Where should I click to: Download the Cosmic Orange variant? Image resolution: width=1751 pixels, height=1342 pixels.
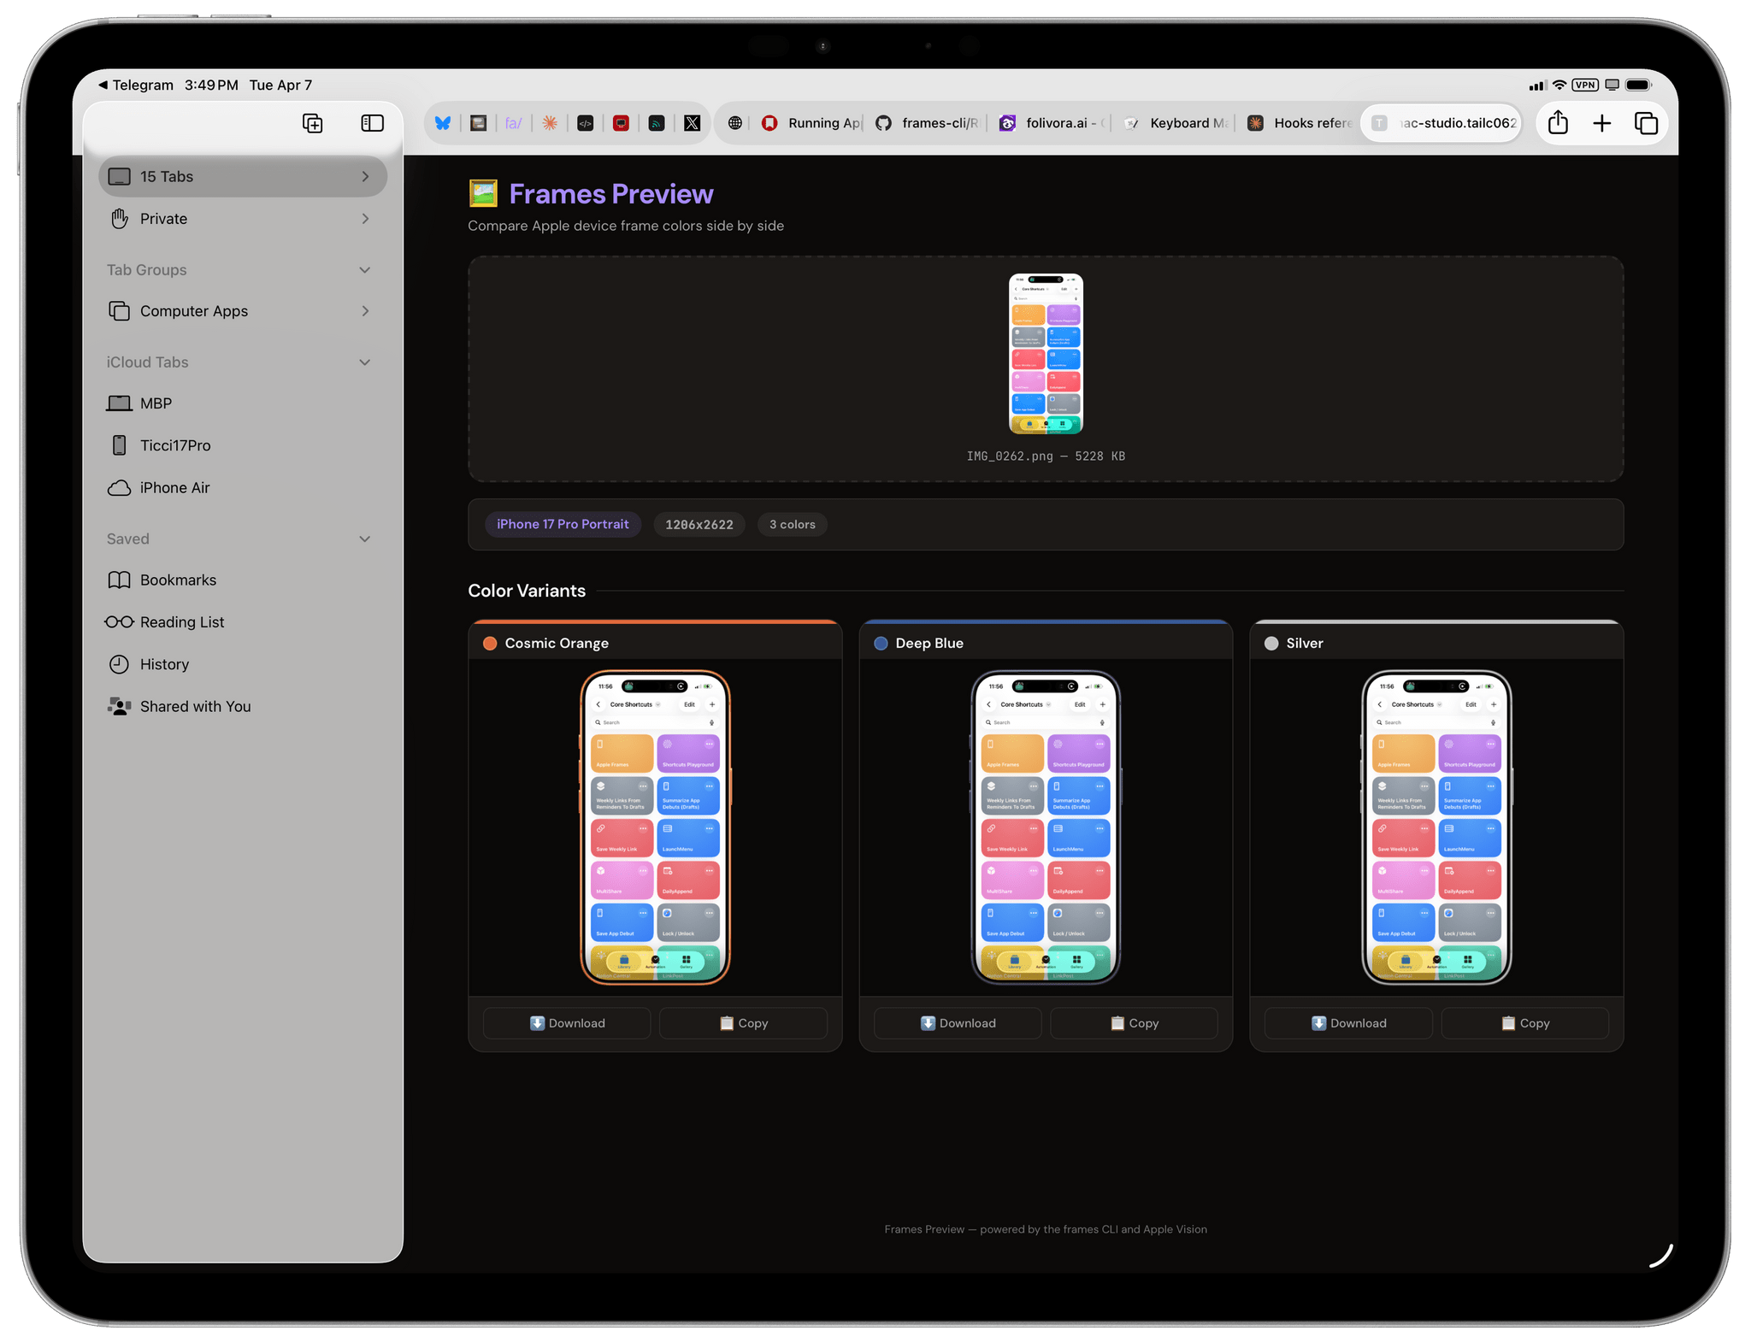point(566,1022)
